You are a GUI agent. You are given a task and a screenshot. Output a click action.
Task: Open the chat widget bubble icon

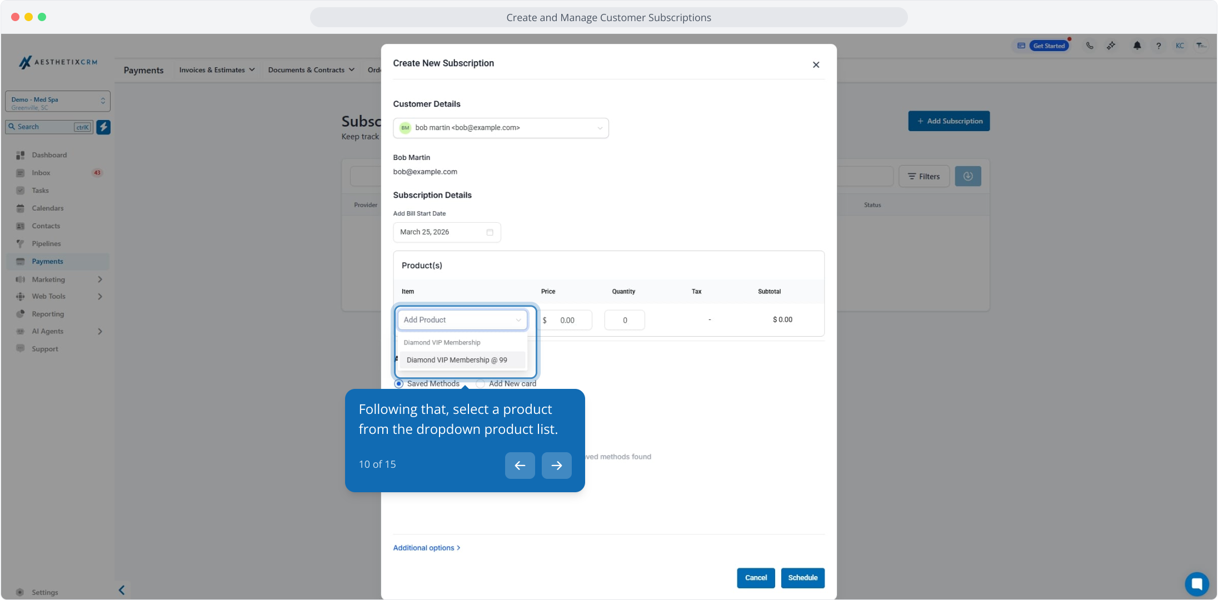tap(1196, 584)
